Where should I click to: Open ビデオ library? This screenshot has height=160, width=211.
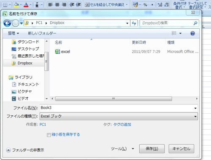tap(20, 99)
